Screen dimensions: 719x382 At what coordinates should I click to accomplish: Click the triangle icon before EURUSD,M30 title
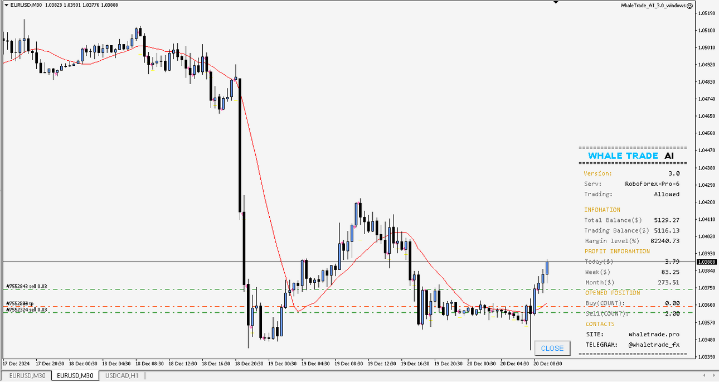click(6, 5)
